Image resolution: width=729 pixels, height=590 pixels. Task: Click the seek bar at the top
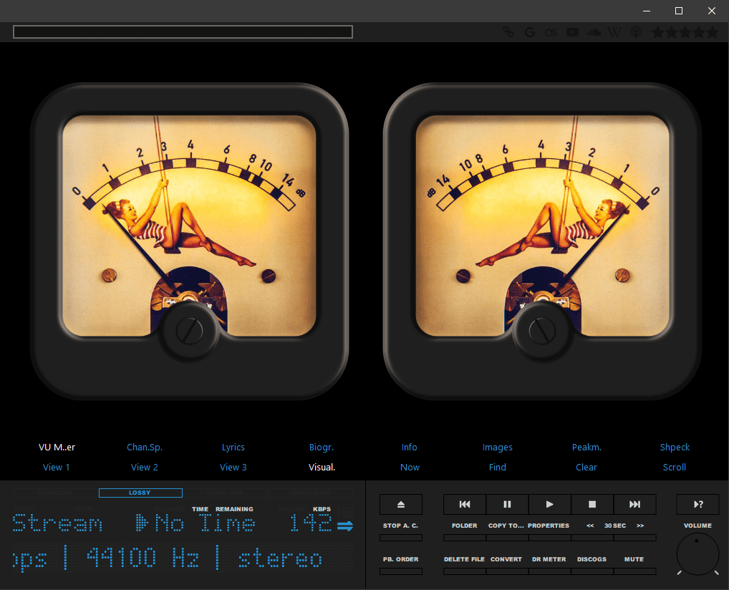(183, 32)
